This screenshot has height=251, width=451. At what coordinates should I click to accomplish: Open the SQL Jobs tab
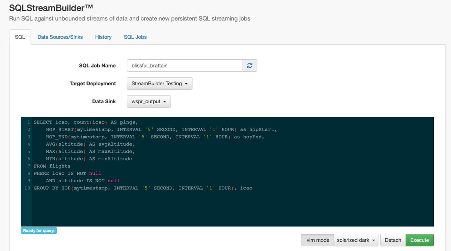[135, 37]
